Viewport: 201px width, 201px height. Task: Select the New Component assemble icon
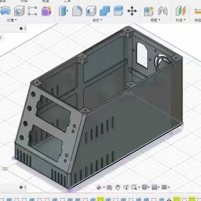click(149, 11)
